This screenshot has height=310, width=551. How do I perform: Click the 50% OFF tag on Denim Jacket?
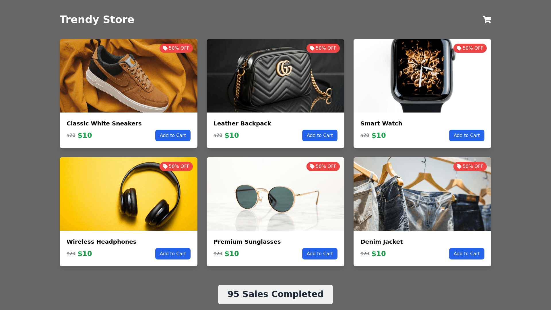coord(470,166)
